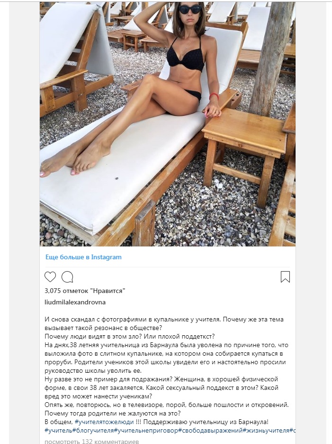
Task: Open the #учительнеприговор hashtag
Action: tap(146, 430)
